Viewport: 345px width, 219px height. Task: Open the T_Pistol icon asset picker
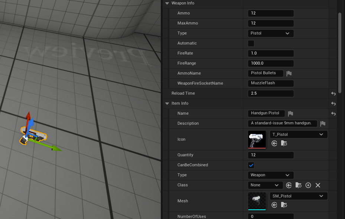coord(298,134)
